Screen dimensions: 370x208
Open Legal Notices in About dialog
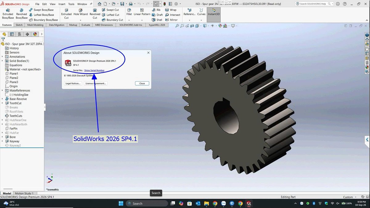(x=73, y=83)
